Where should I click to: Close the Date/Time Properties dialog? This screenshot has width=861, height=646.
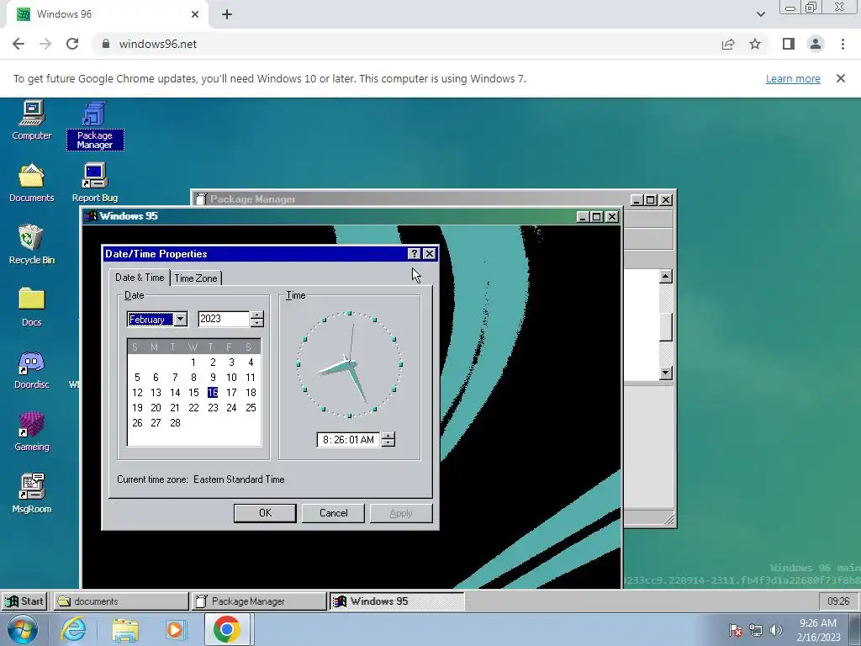430,253
